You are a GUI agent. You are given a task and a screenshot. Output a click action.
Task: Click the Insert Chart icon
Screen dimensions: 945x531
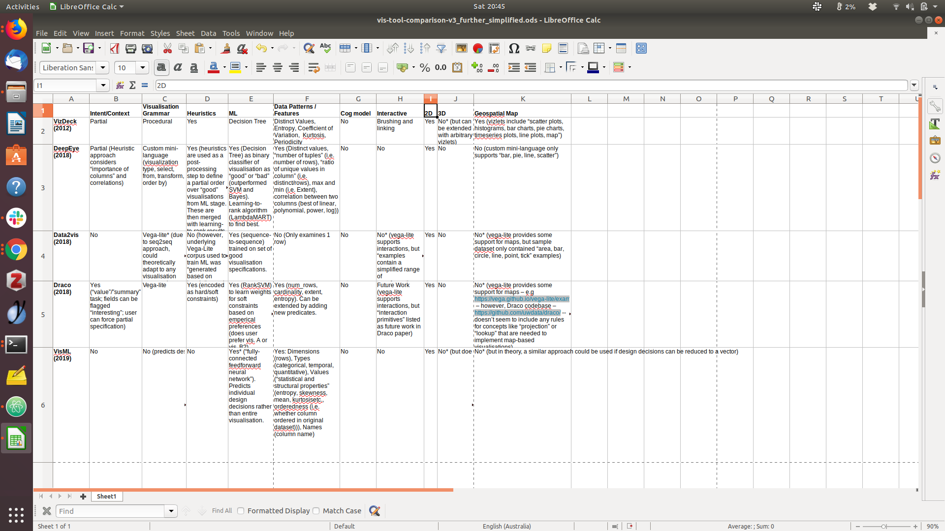click(477, 48)
